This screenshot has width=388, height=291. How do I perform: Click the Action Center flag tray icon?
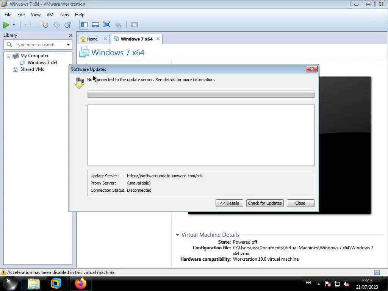click(328, 284)
